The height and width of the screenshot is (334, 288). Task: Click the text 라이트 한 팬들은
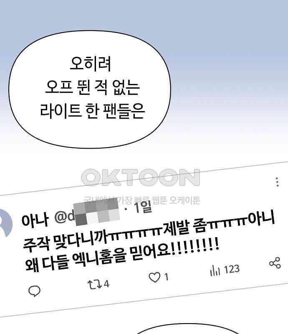point(92,111)
